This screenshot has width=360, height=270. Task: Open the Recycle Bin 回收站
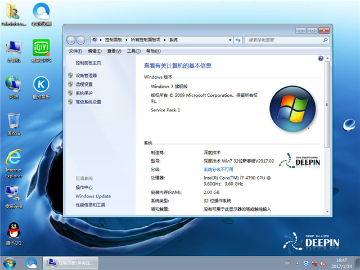coord(13,124)
